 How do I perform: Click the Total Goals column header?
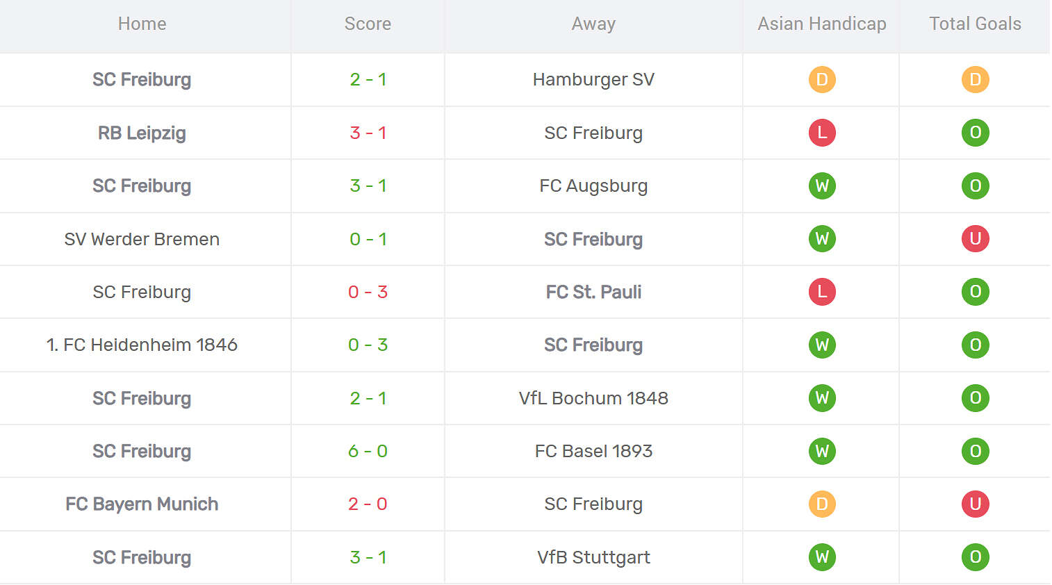tap(975, 24)
